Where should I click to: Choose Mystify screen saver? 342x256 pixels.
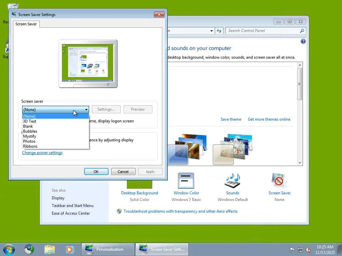click(x=56, y=136)
